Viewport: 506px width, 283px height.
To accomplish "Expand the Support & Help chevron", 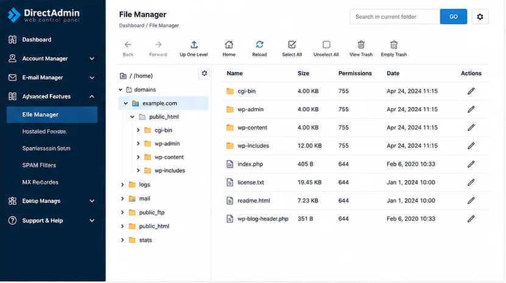I will click(92, 220).
